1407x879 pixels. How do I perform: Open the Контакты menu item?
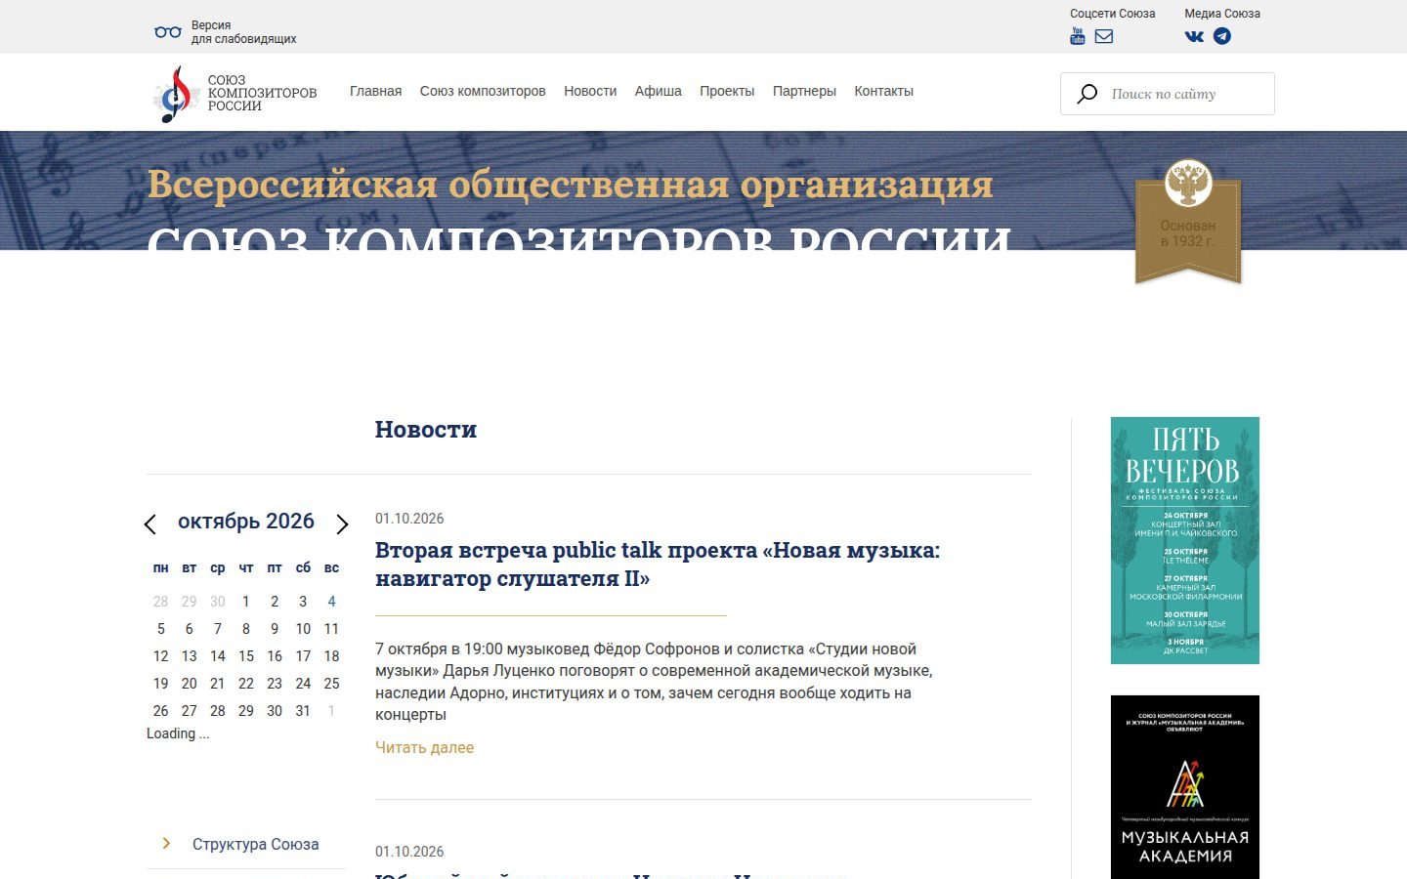click(884, 91)
